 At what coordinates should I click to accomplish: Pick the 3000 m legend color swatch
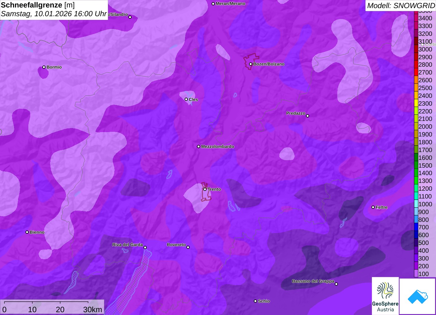(x=416, y=49)
